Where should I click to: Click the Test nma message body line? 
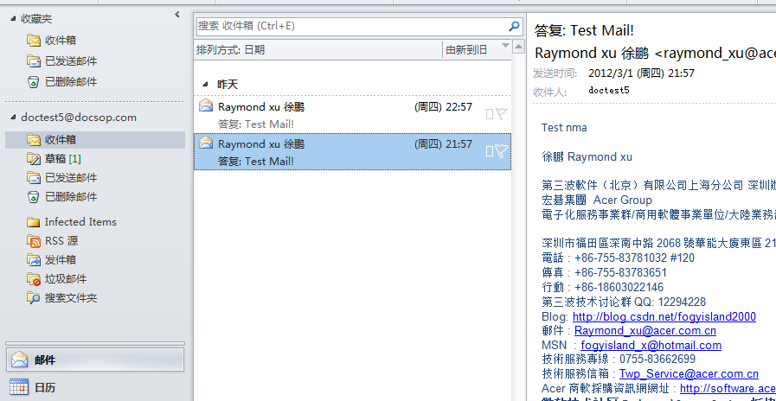pyautogui.click(x=564, y=128)
